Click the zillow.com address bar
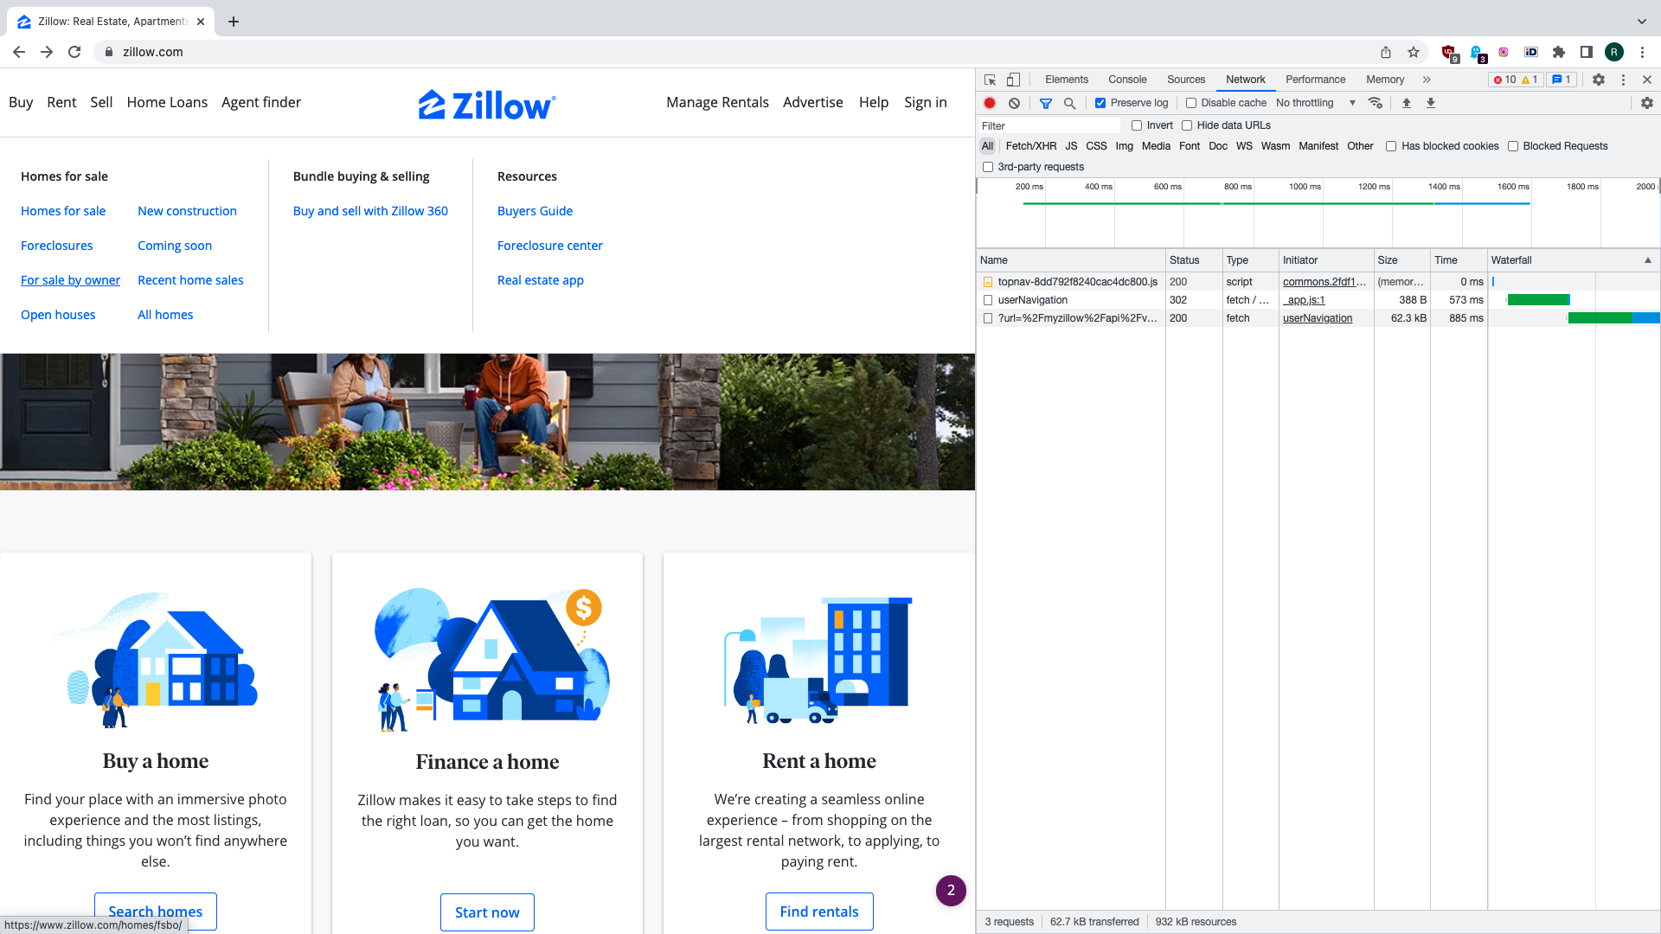 [735, 52]
